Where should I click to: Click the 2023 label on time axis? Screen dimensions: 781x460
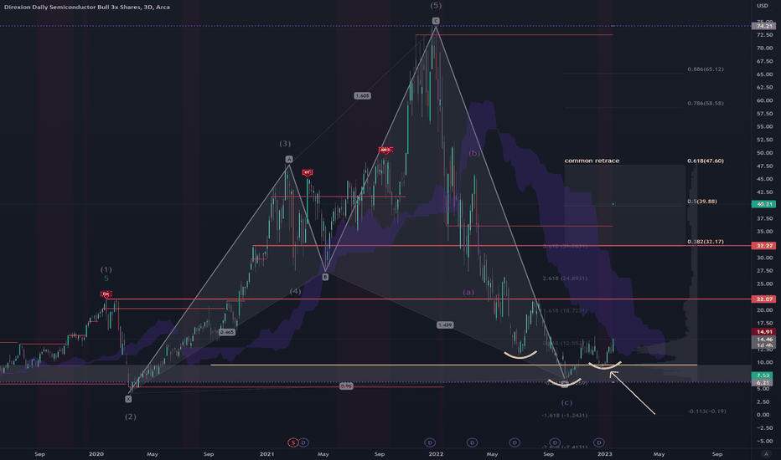605,454
